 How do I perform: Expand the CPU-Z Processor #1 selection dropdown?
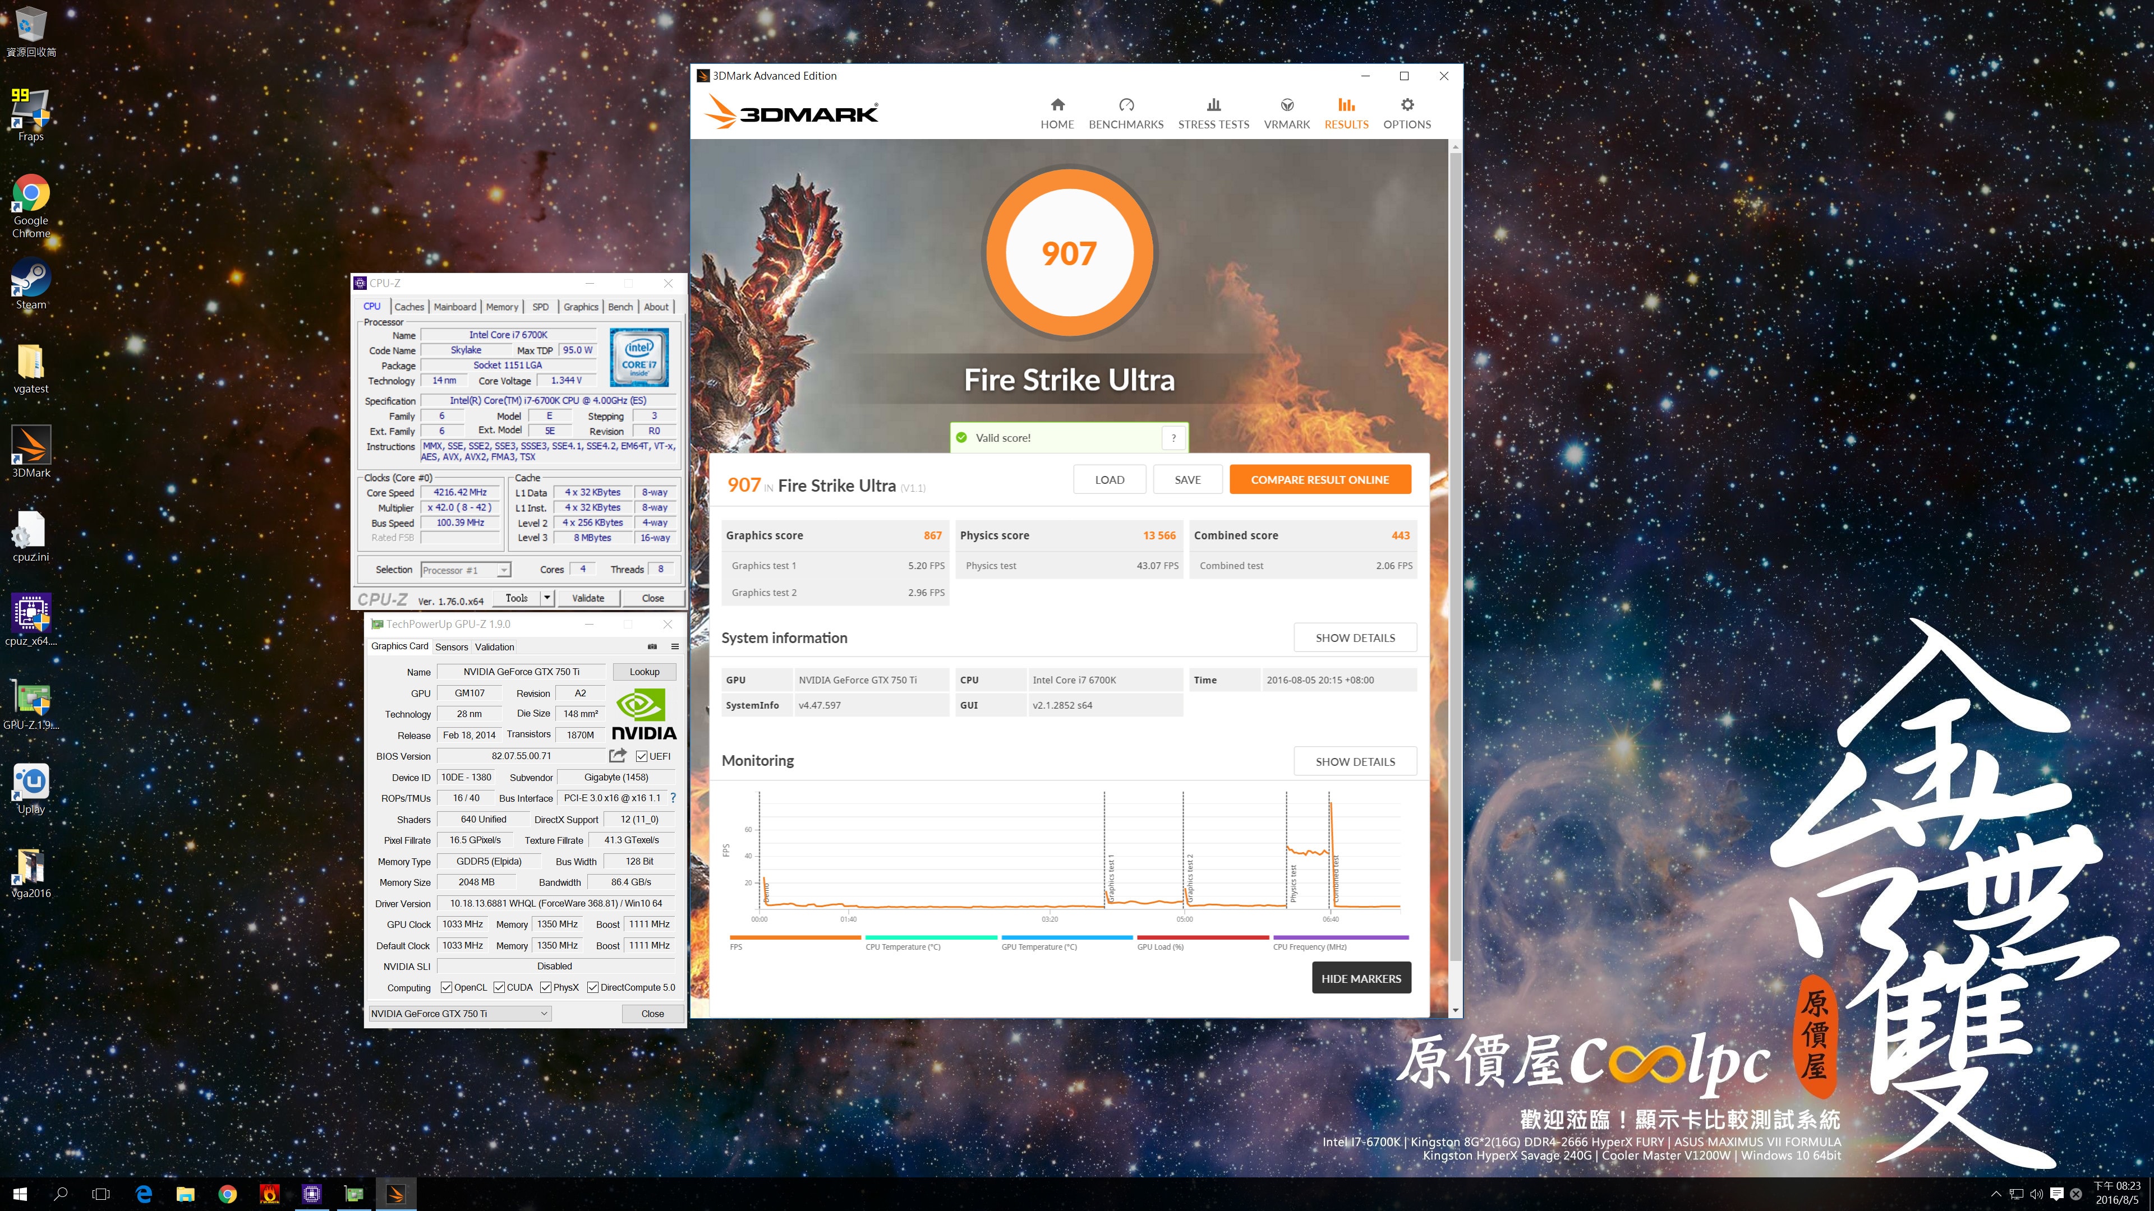tap(503, 570)
